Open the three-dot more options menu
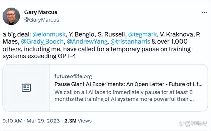 coord(204,12)
